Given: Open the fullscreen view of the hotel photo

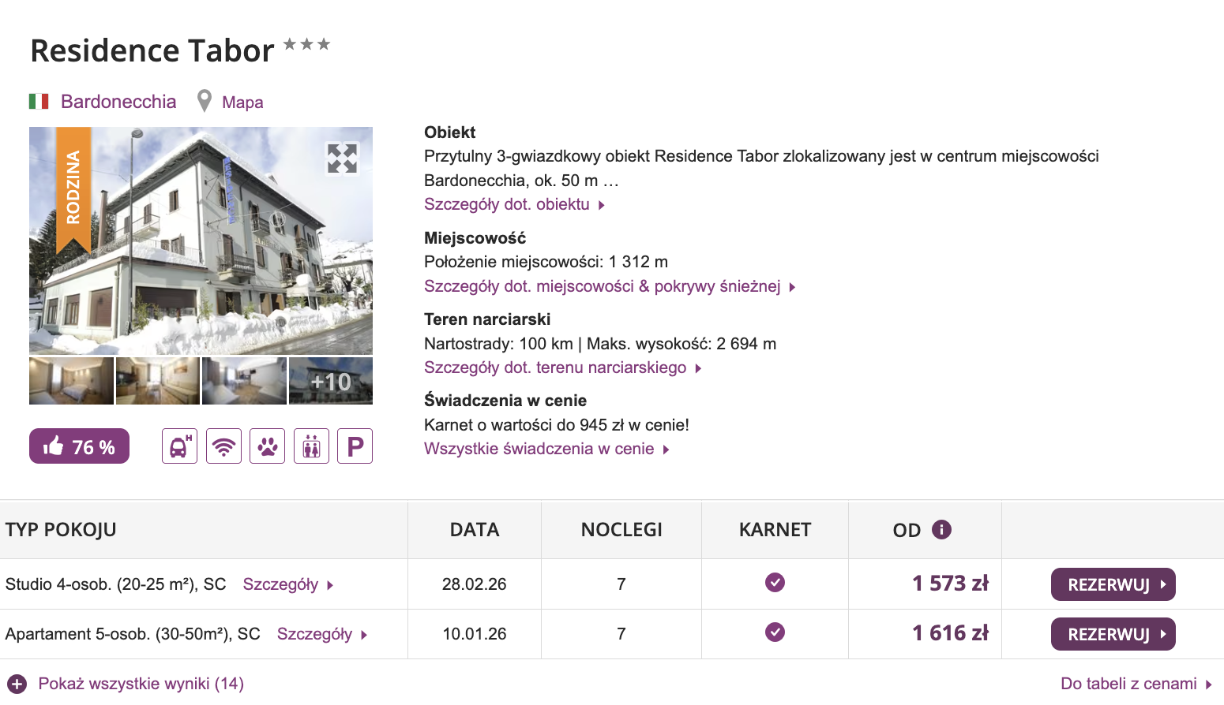Looking at the screenshot, I should (x=341, y=158).
